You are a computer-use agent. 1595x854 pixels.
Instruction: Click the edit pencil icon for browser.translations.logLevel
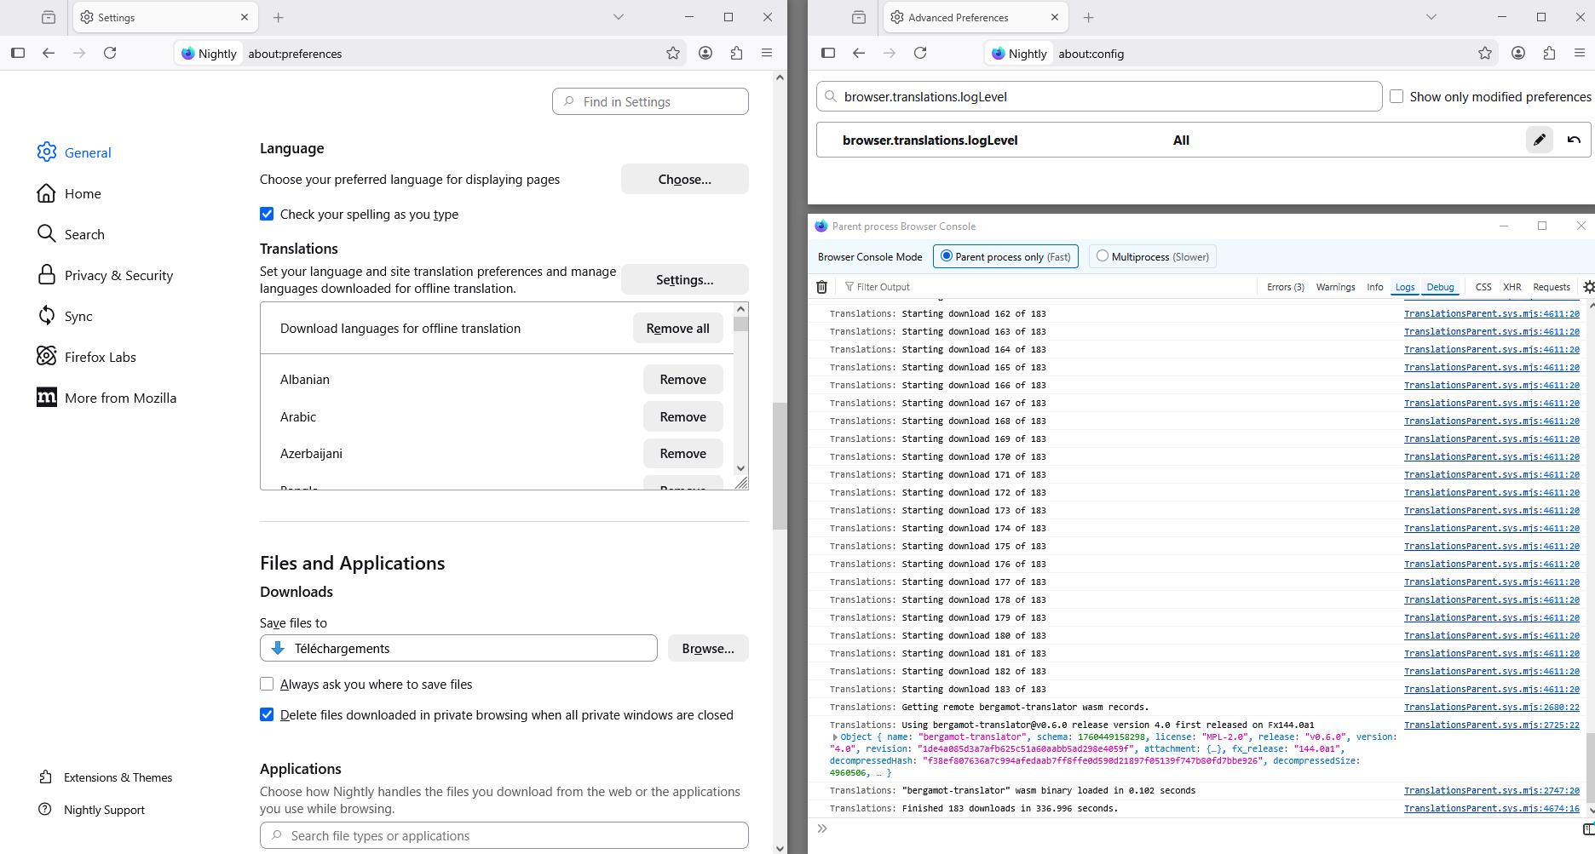1539,140
